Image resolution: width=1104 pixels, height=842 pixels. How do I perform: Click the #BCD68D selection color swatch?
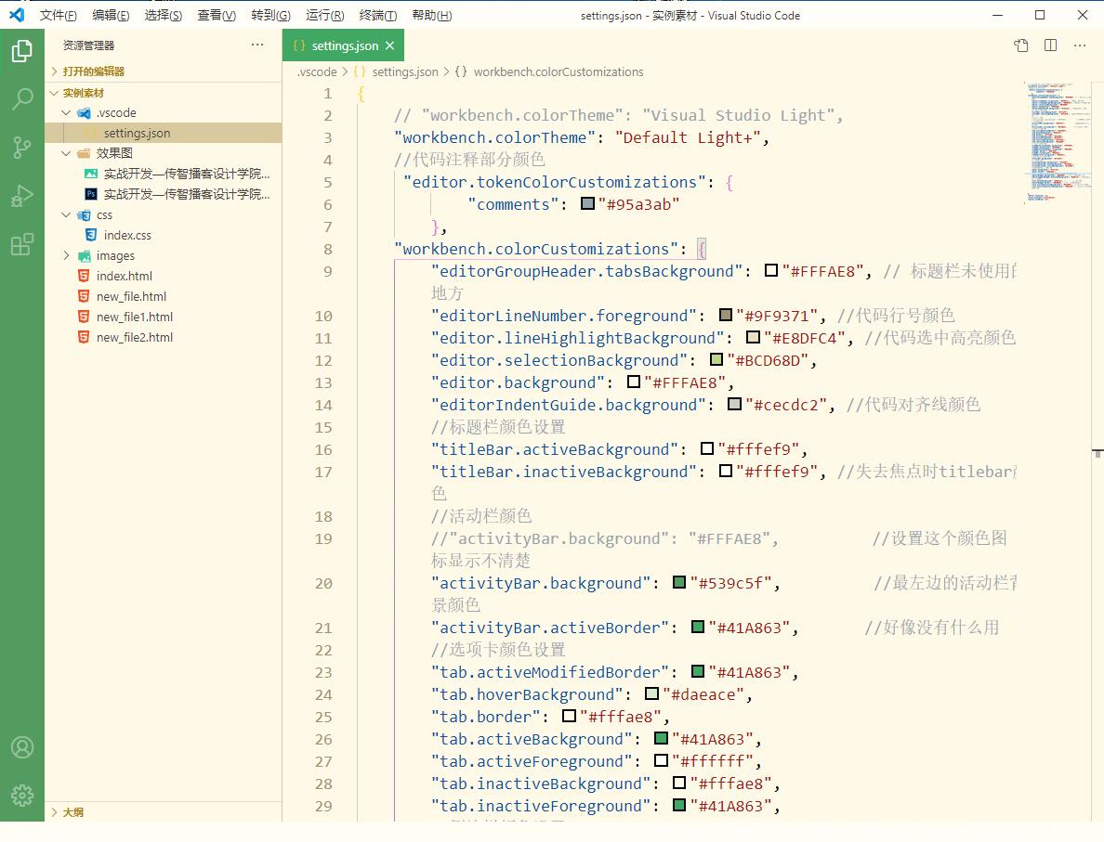[716, 359]
